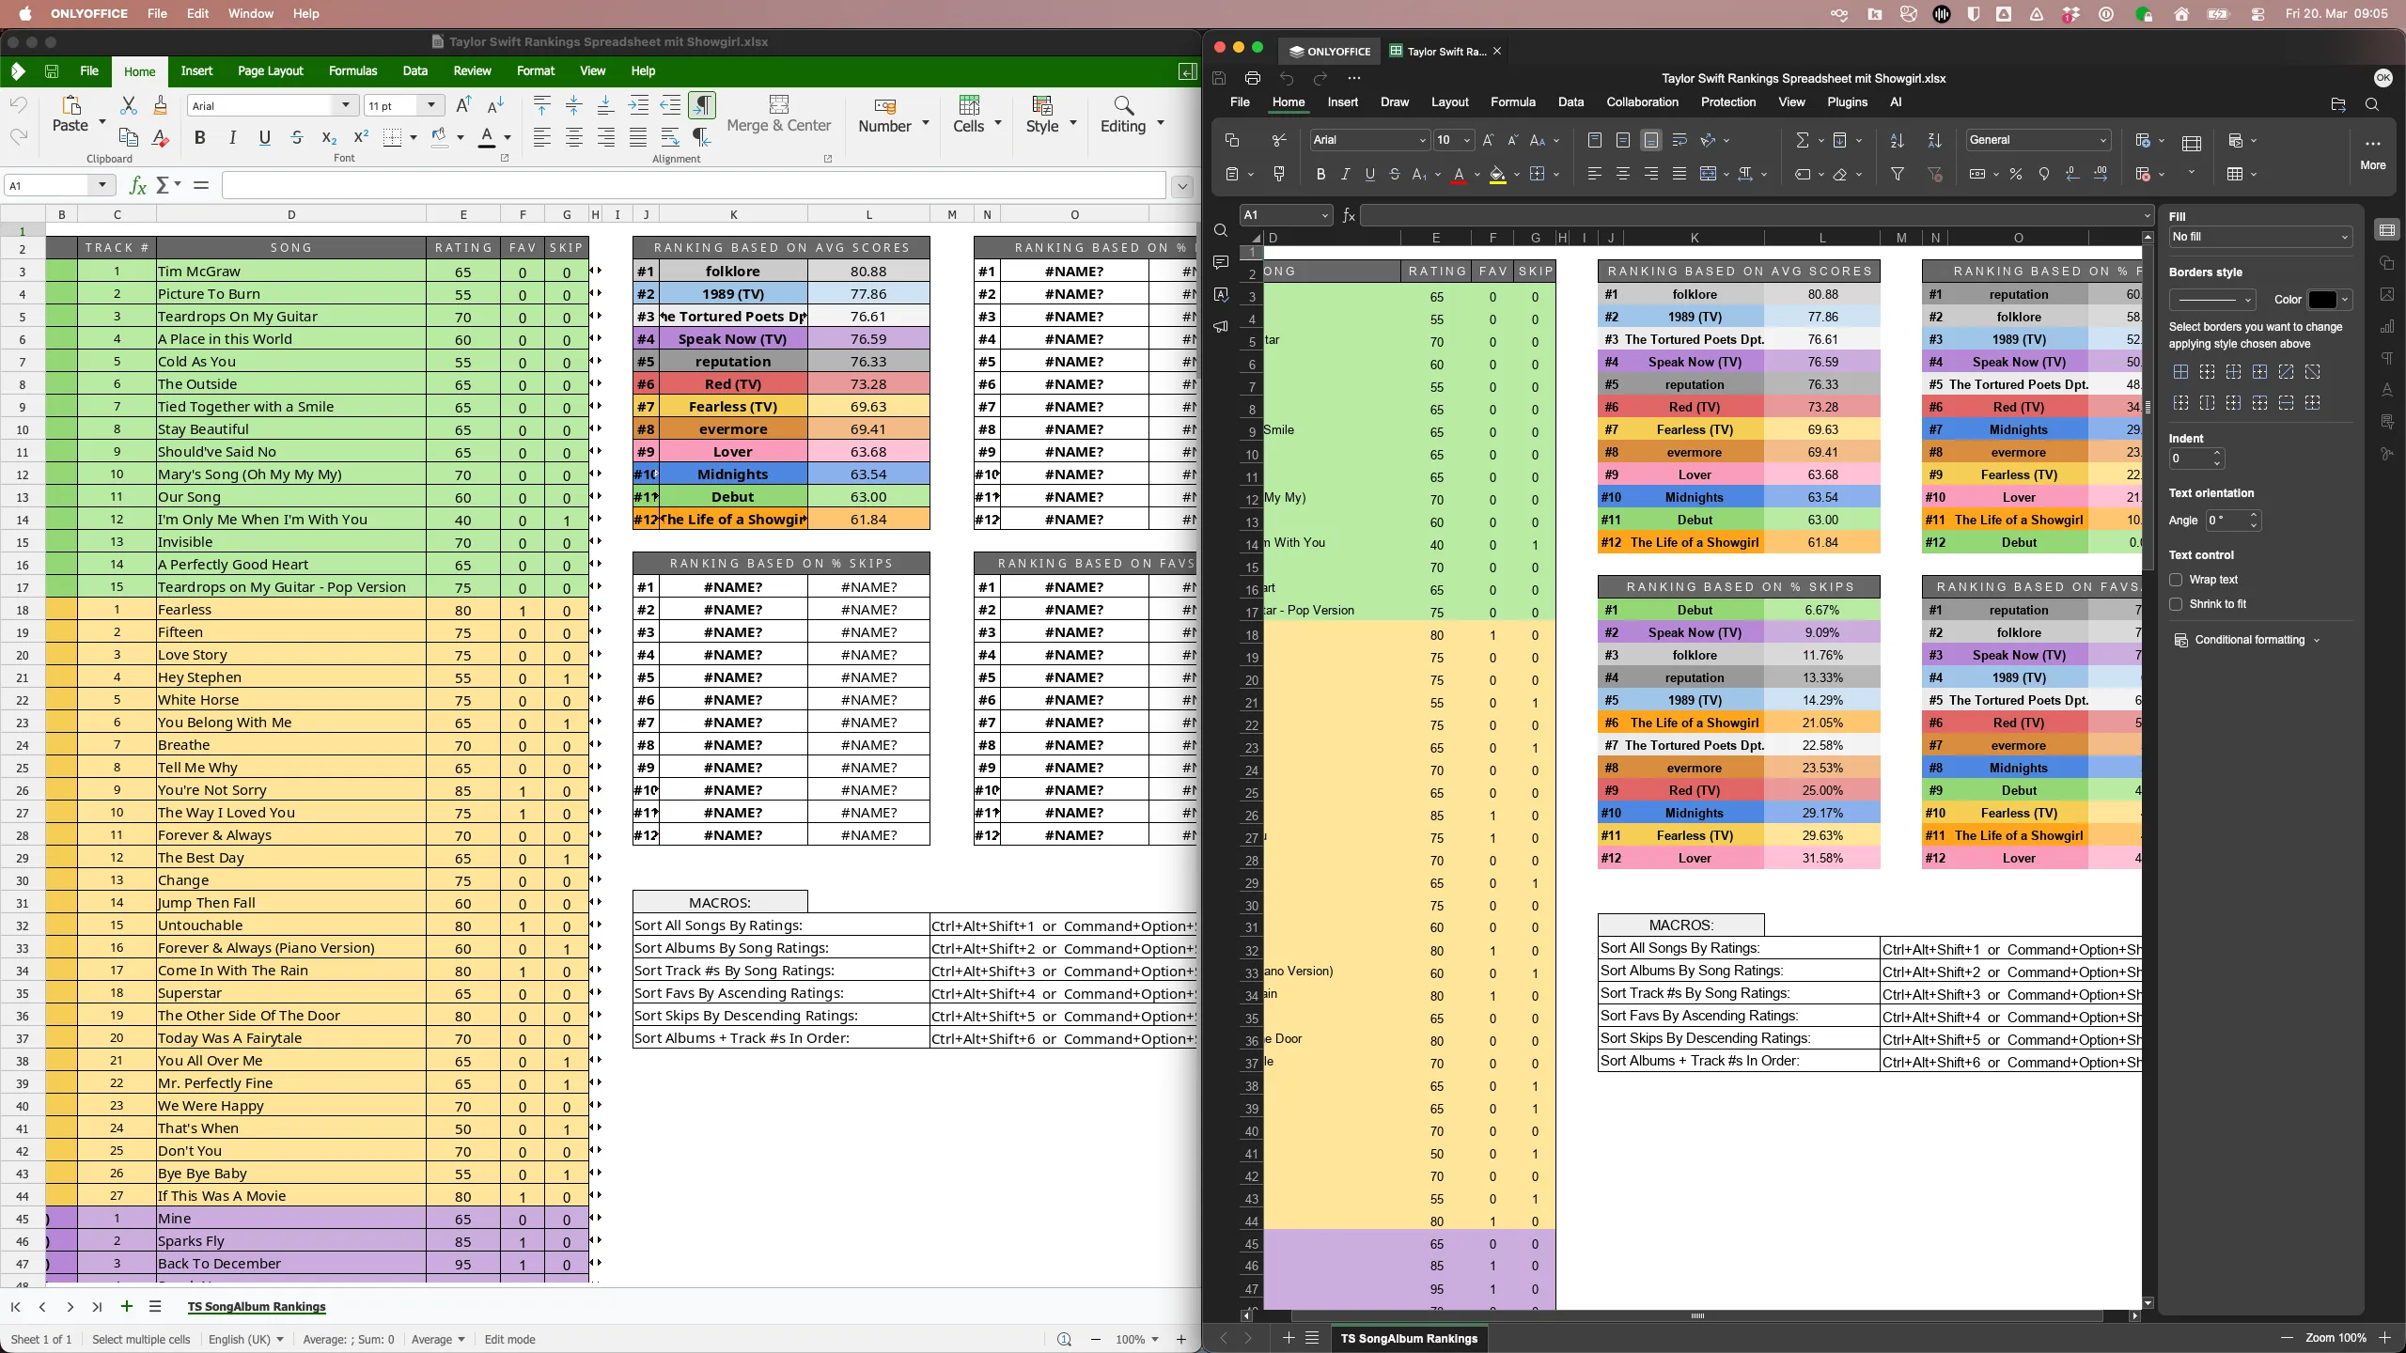The image size is (2406, 1353).
Task: Open Comments panel in left sidebar
Action: [1220, 262]
